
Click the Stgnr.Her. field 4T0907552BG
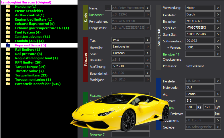(200, 27)
